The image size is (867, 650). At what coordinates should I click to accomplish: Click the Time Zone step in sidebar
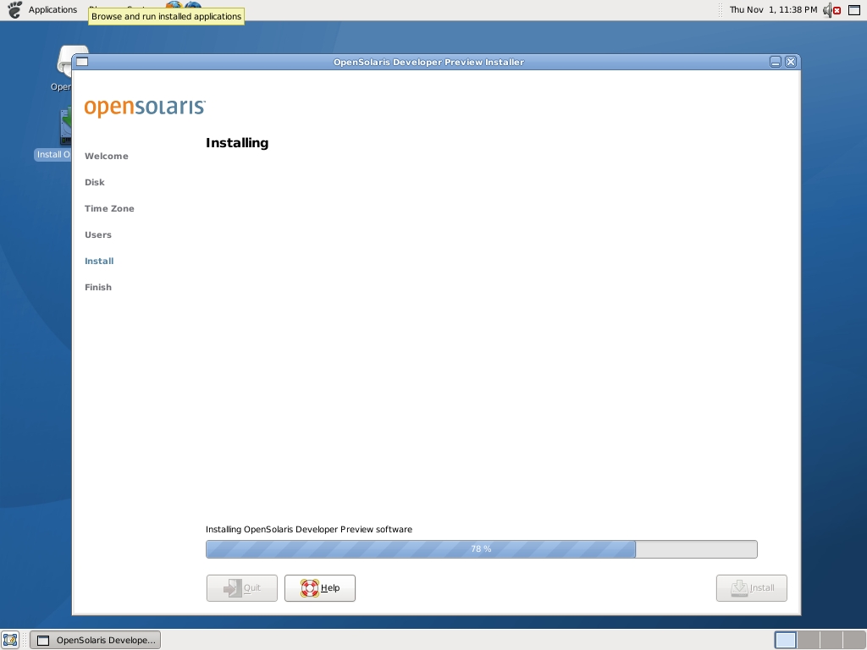coord(109,208)
